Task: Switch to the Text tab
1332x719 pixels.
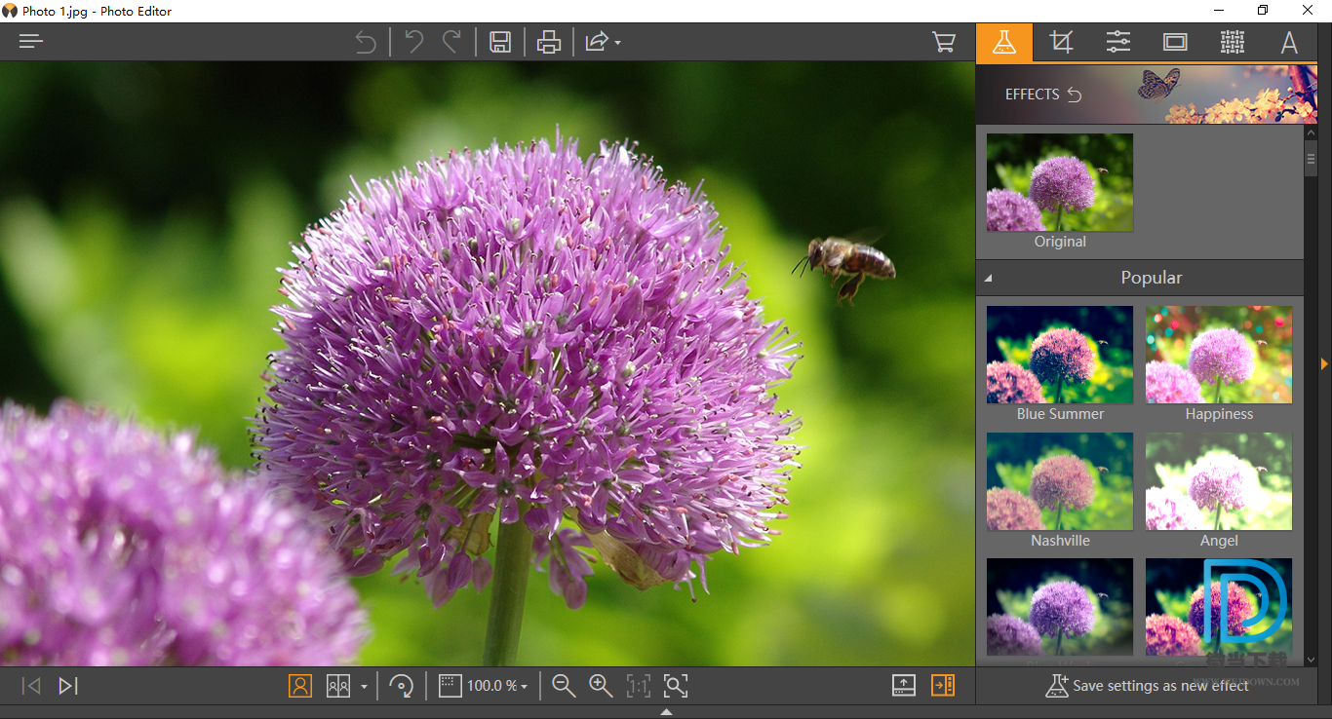Action: pos(1289,43)
